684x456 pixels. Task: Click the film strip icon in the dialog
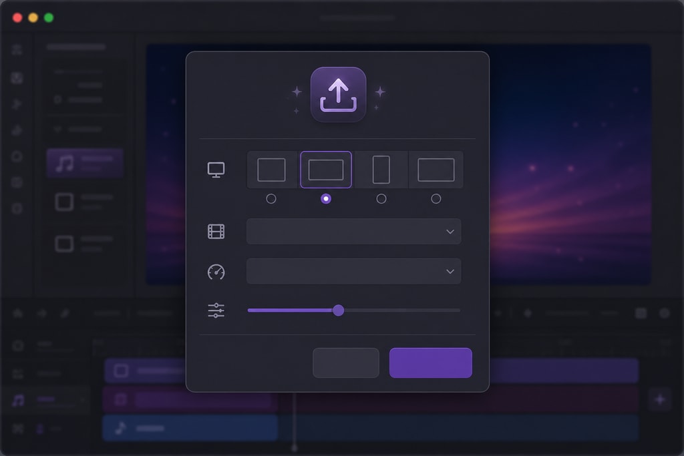[216, 232]
